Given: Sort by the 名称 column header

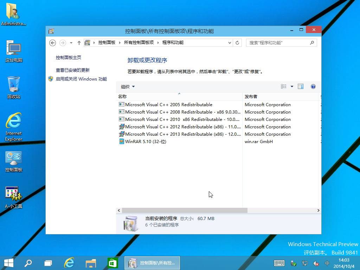Looking at the screenshot, I should 179,96.
